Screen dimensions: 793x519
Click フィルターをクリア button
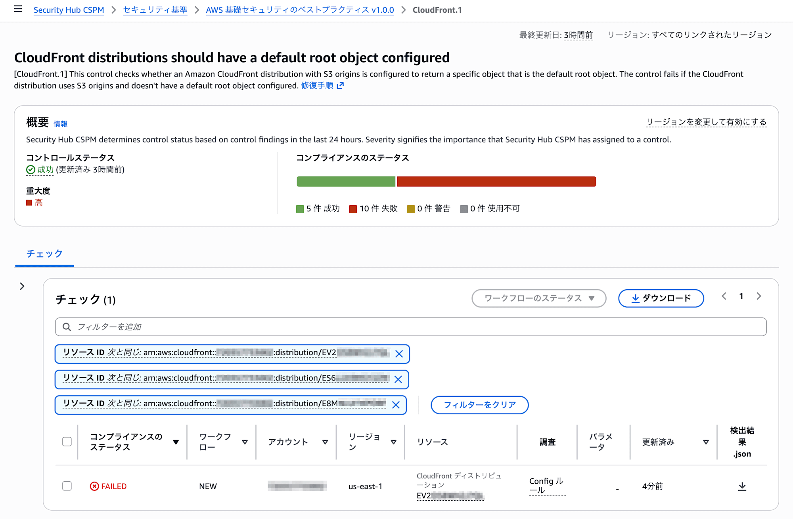coord(480,405)
